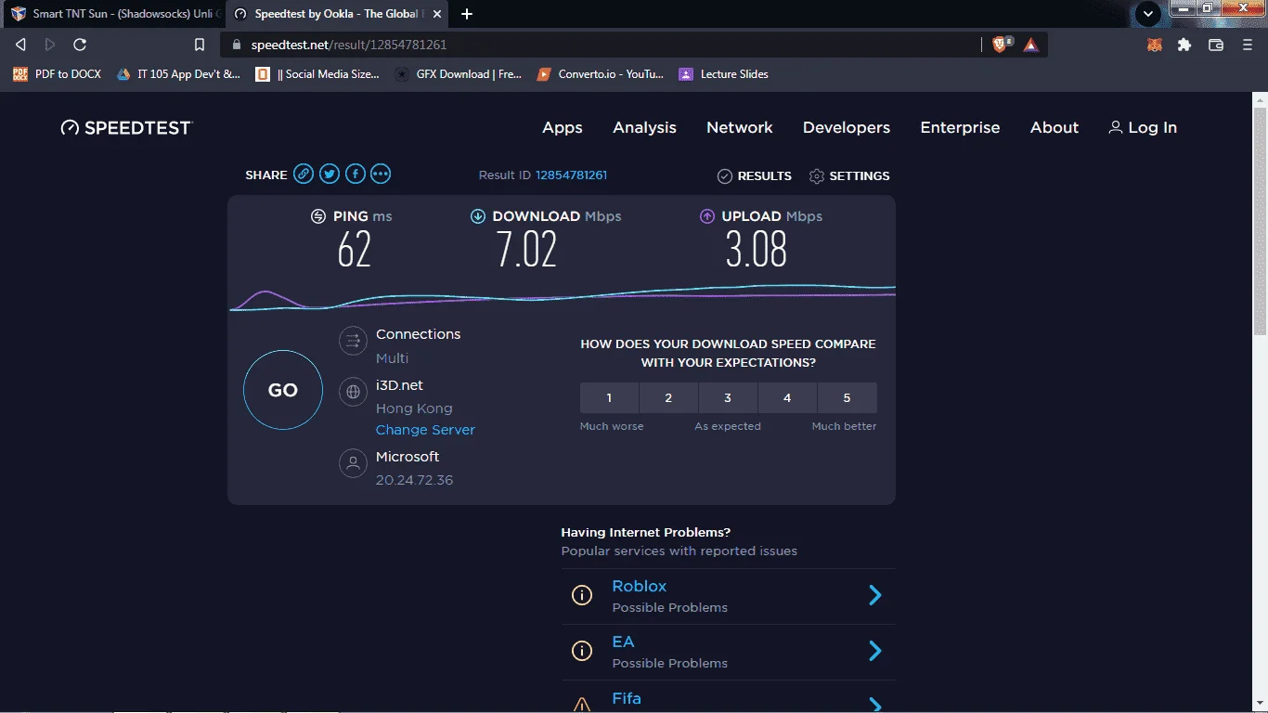Open the Brave Wallet icon
1268x713 pixels.
tap(1216, 45)
